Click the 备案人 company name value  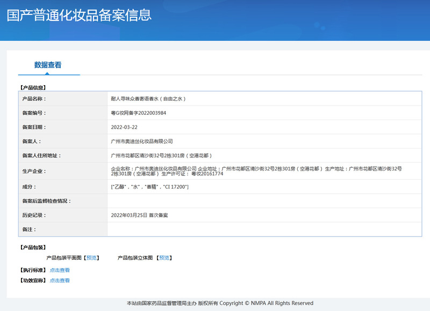[x=141, y=142]
